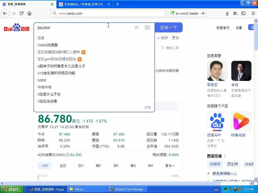Select the 周K chart tab

click(x=99, y=166)
